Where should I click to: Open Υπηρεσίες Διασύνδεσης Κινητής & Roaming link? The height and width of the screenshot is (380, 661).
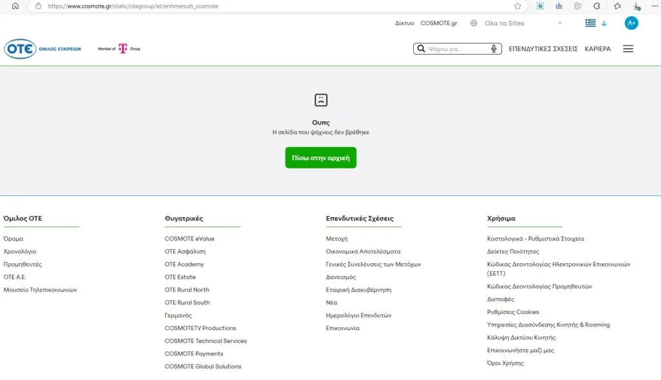[548, 325]
